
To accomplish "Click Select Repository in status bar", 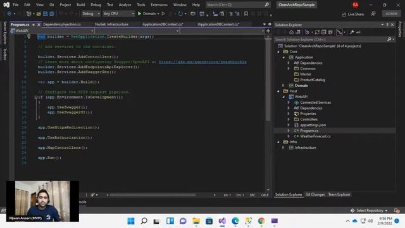I will pyautogui.click(x=370, y=210).
